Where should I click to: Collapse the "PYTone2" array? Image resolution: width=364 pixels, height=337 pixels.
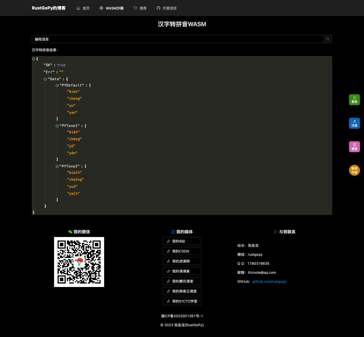pos(57,166)
